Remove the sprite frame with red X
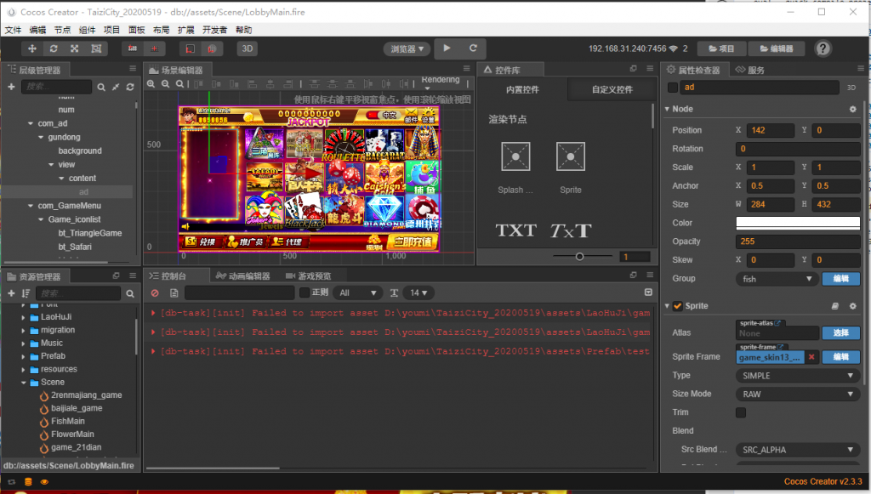 811,357
